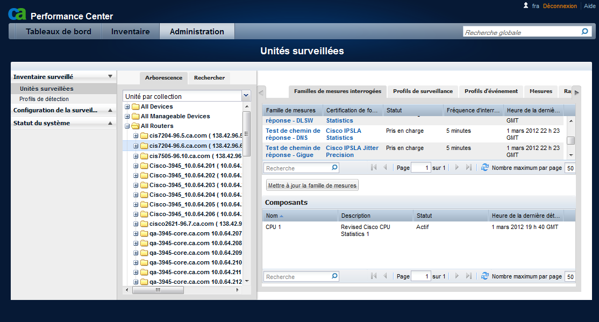Click the CA Performance Center logo
Viewport: 599px width, 322px height.
tap(17, 15)
